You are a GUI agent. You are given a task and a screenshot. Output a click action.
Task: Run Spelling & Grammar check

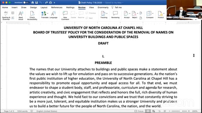tap(6, 15)
